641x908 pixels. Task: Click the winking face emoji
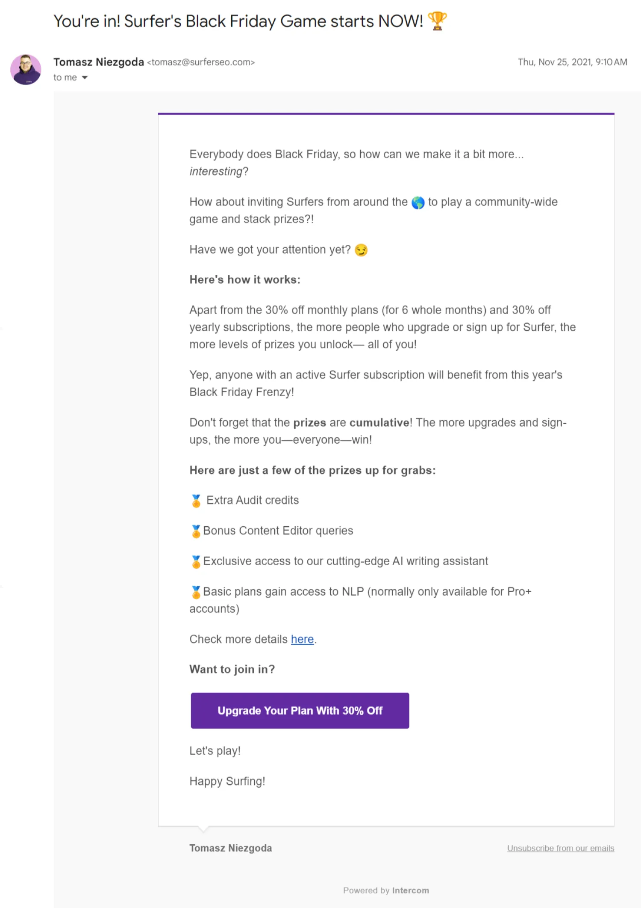[x=361, y=250]
